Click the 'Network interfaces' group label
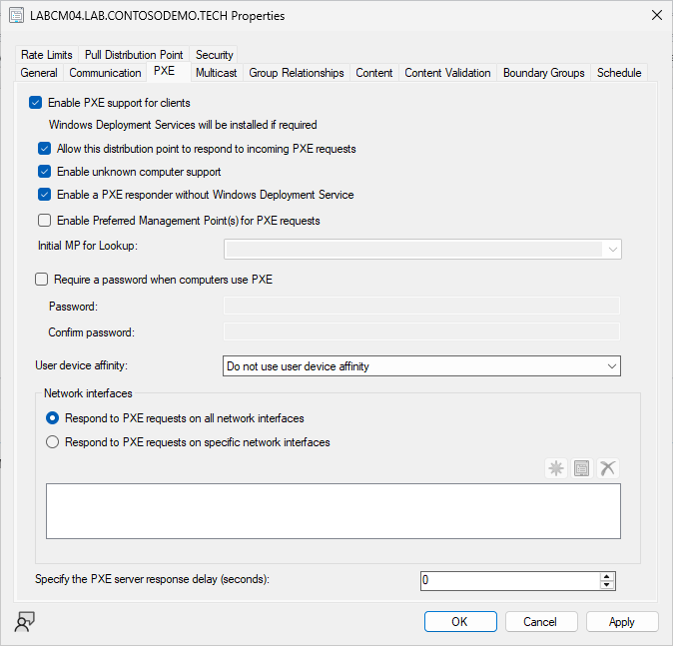The height and width of the screenshot is (646, 673). coord(88,393)
